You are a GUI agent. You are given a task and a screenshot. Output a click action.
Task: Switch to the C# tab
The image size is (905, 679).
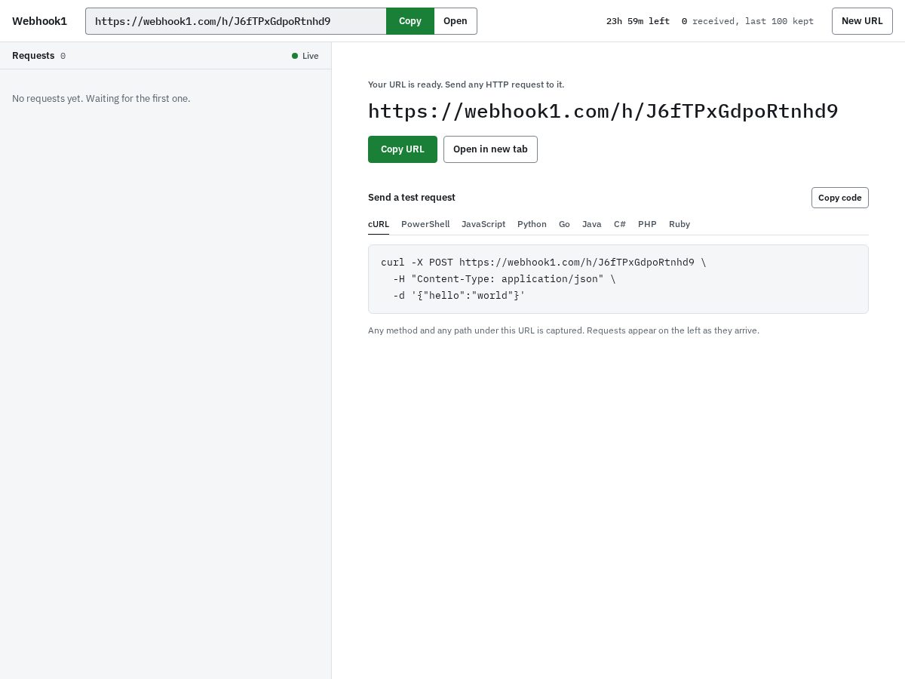tap(620, 224)
